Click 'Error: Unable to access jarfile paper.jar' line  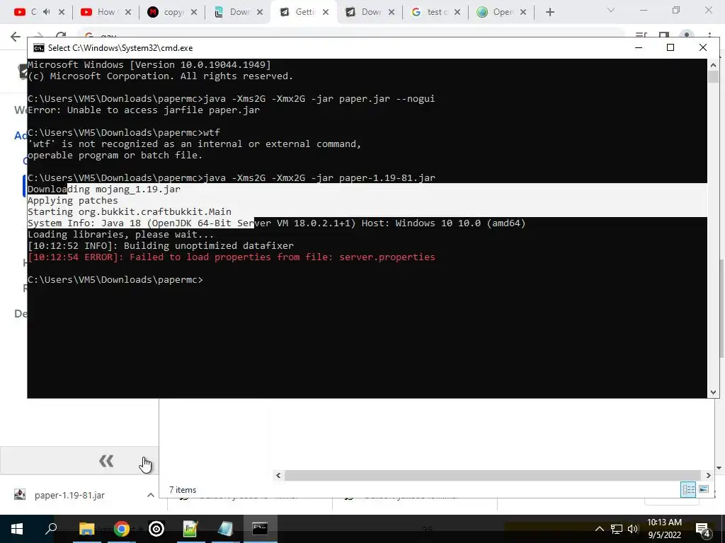pos(144,110)
